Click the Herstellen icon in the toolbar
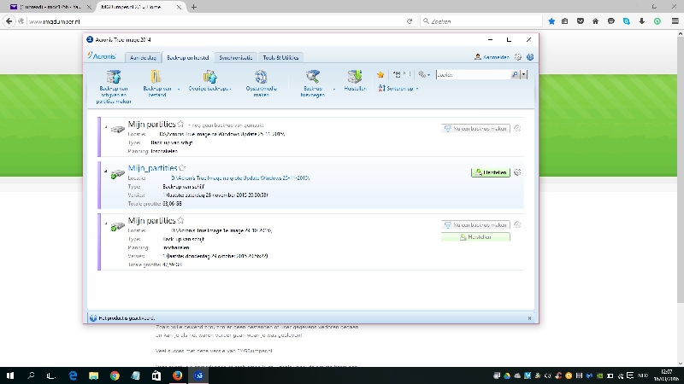 coord(354,76)
